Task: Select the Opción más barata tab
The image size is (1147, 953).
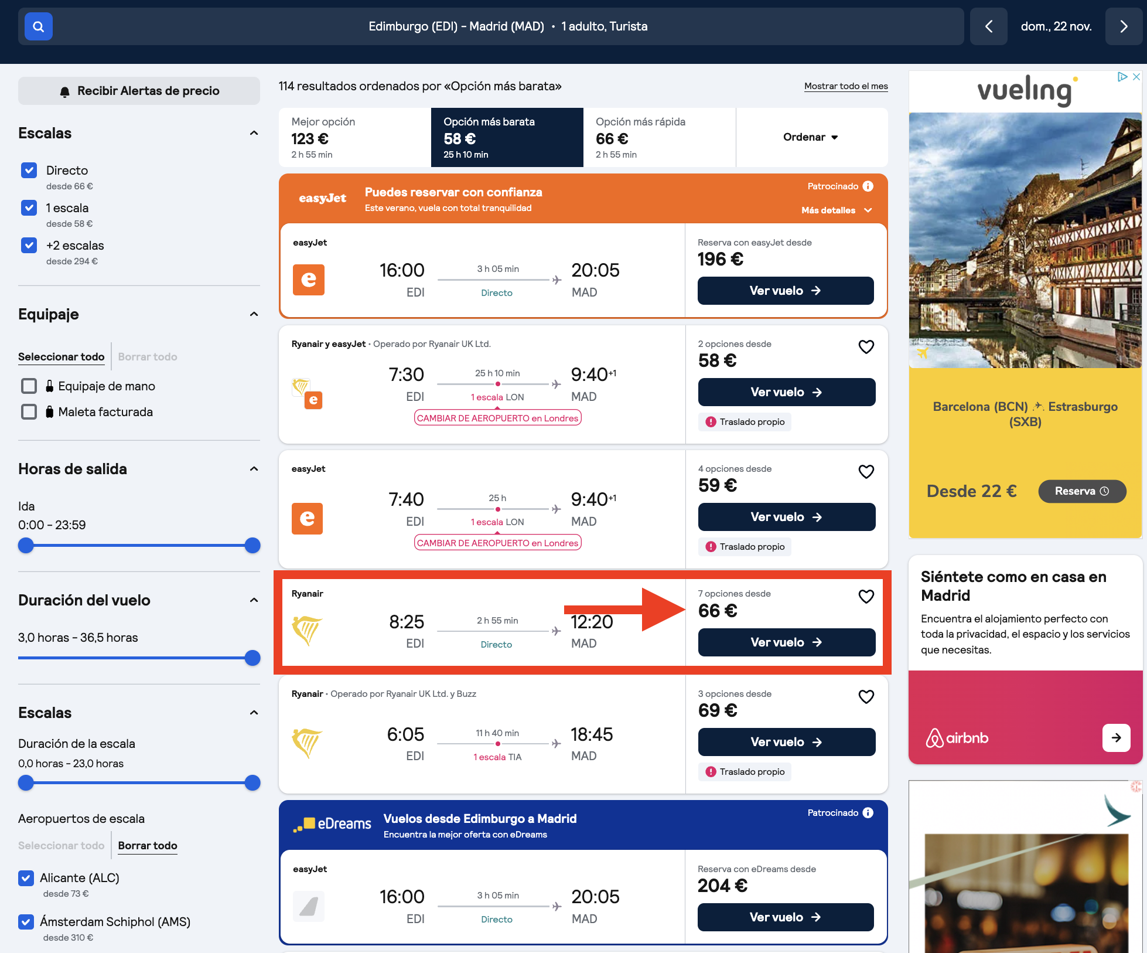Action: click(507, 137)
